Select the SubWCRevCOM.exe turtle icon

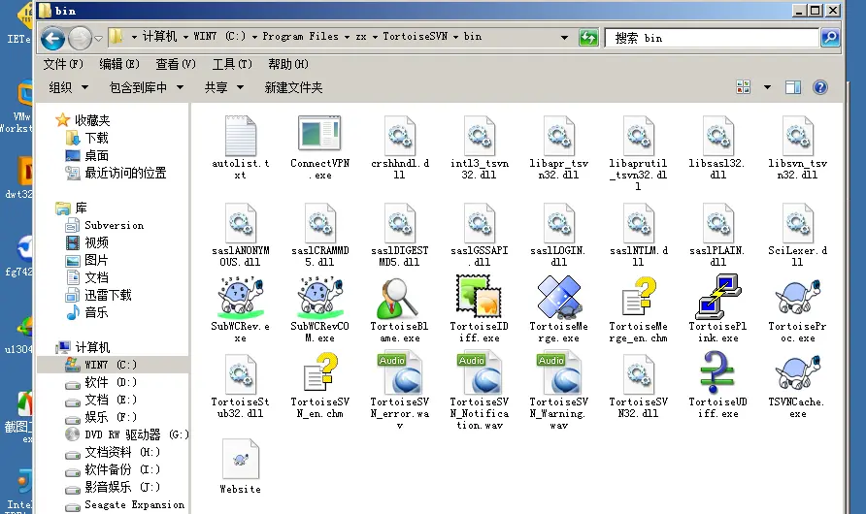(x=319, y=298)
